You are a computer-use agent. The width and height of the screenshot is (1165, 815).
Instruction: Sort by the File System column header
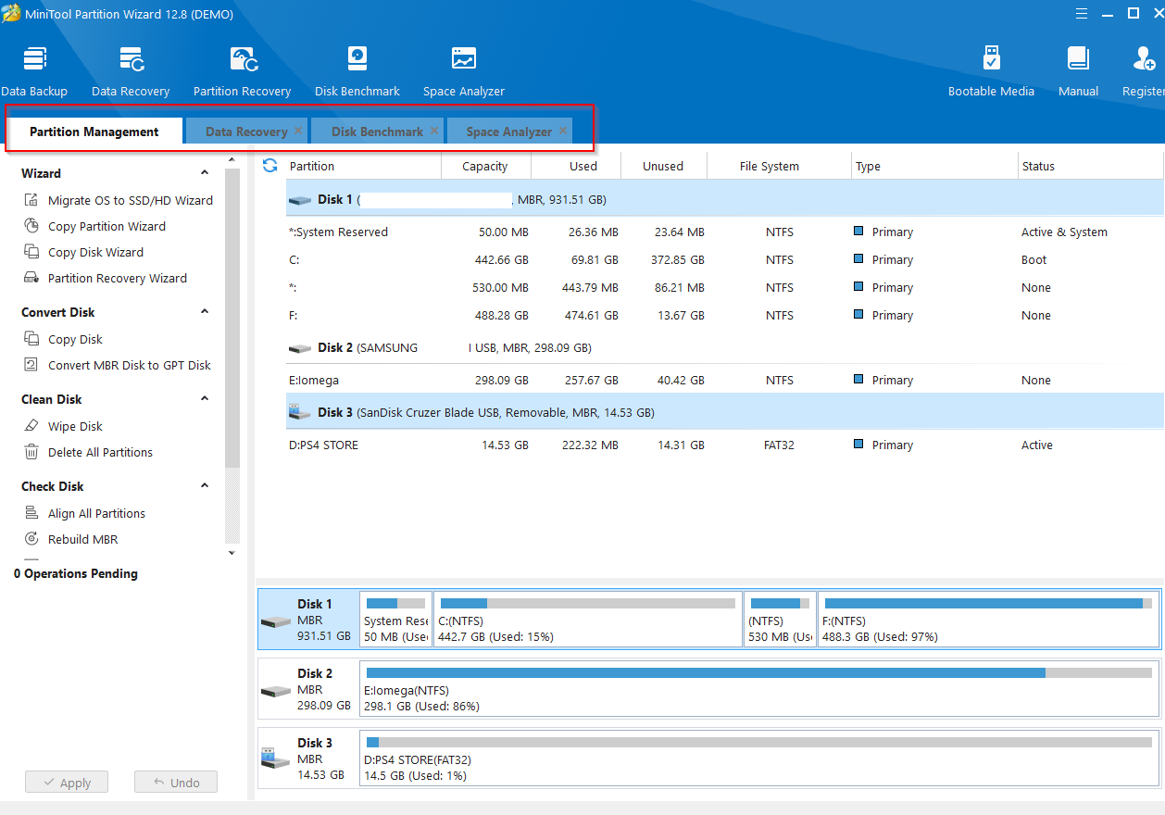pos(779,166)
